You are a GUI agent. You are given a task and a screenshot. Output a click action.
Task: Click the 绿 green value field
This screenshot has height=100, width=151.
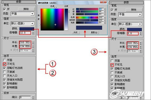[101, 12]
